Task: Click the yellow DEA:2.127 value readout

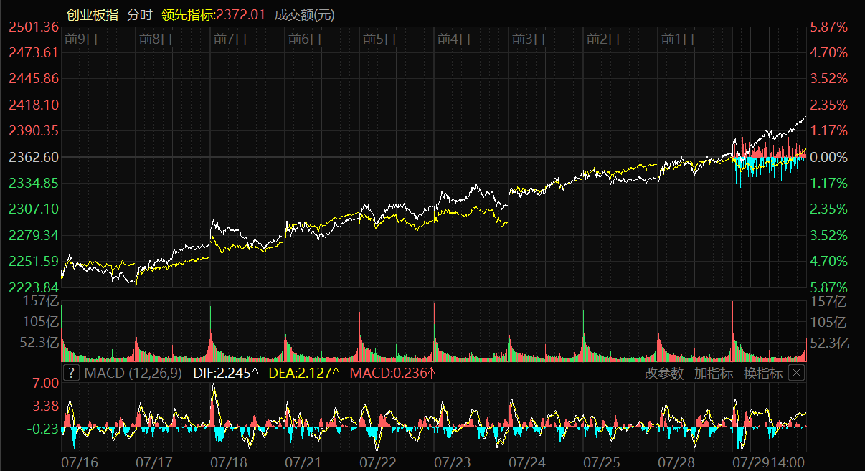Action: (303, 374)
